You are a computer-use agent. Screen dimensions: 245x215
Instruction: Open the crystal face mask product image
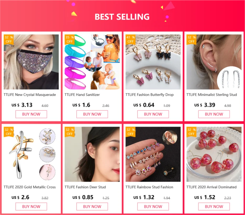[31, 62]
